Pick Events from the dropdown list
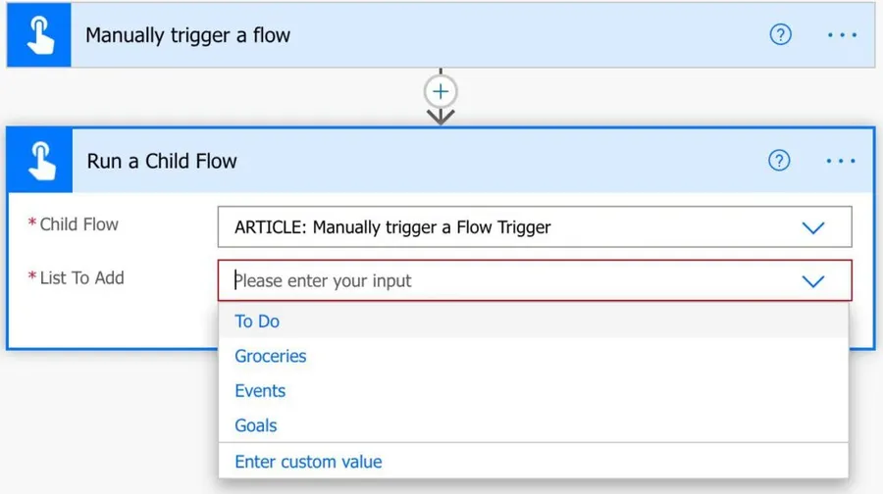 coord(260,391)
